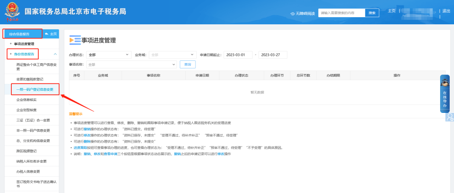Open 纳税人所处街乡变更
The width and height of the screenshot is (454, 193).
pyautogui.click(x=32, y=161)
